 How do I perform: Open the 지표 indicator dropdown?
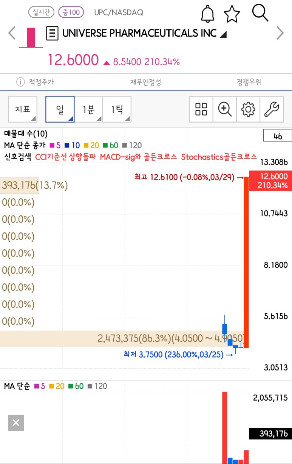23,109
